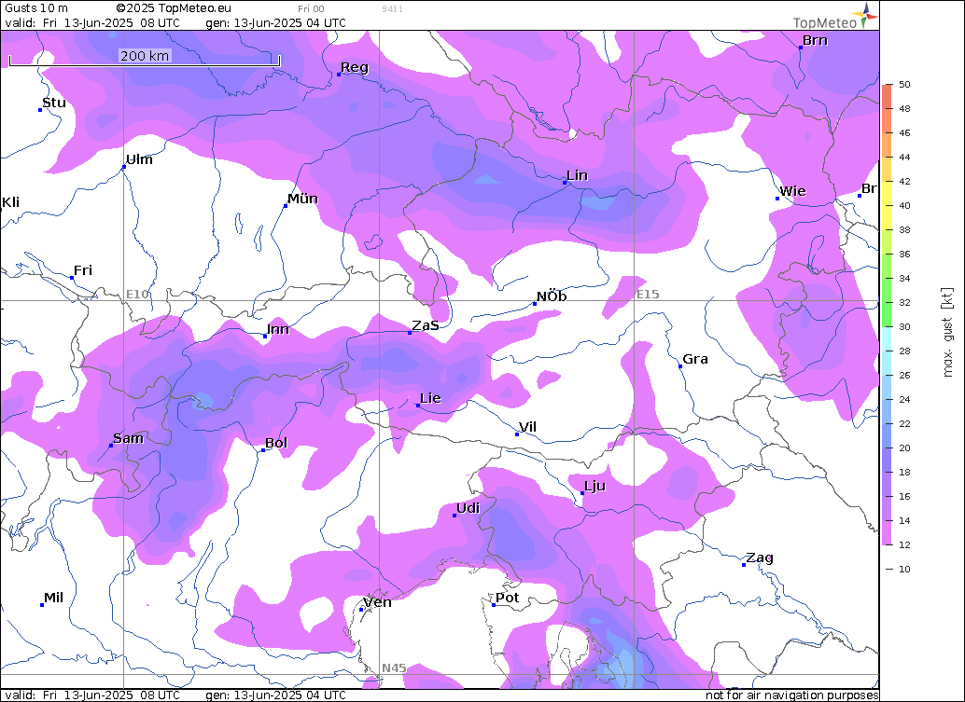This screenshot has height=702, width=965.
Task: Click the Vil city label
Action: (x=527, y=427)
